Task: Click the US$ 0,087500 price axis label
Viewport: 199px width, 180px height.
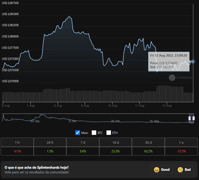Action: [10, 3]
